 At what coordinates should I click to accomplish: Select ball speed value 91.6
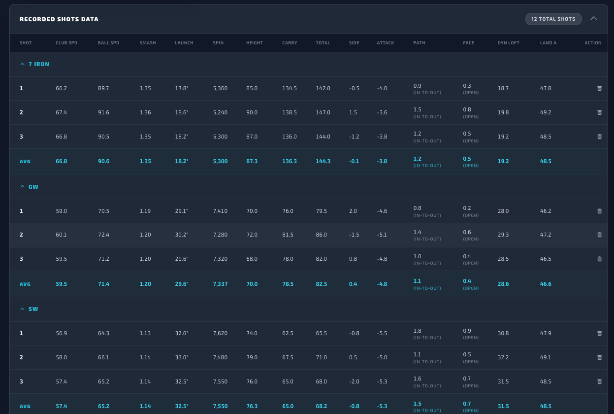click(x=103, y=112)
